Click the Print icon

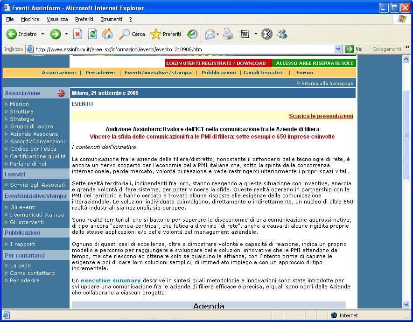(x=228, y=34)
